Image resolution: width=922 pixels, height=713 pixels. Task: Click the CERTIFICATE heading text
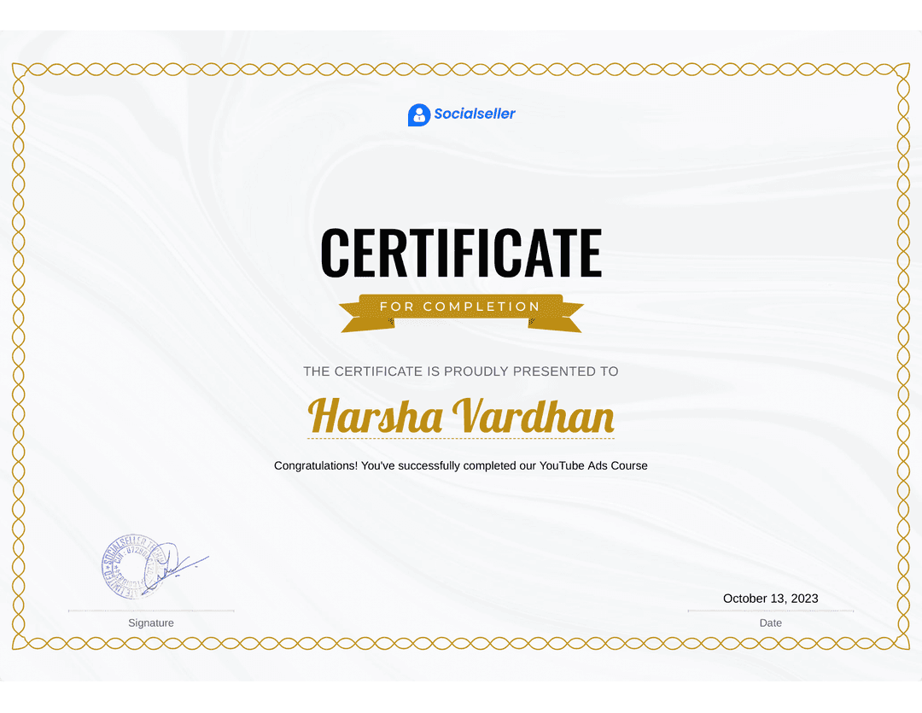[x=461, y=252]
